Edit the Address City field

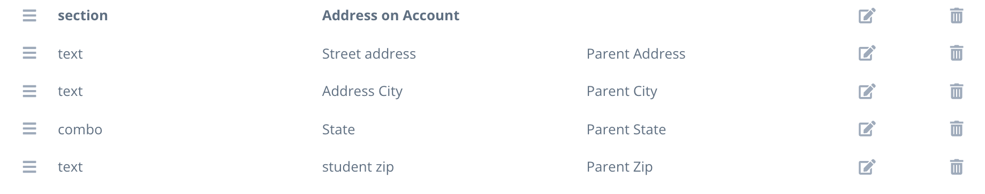(867, 91)
